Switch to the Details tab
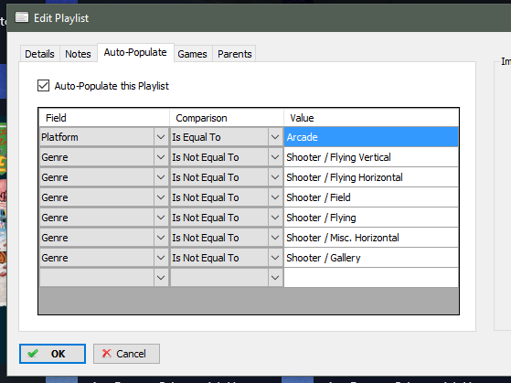Image resolution: width=511 pixels, height=383 pixels. 39,54
